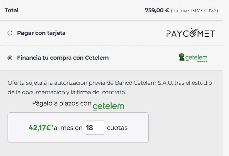Viewport: 229px width, 156px height.
Task: Click the green Cetelem mascot icon
Action: point(181,57)
